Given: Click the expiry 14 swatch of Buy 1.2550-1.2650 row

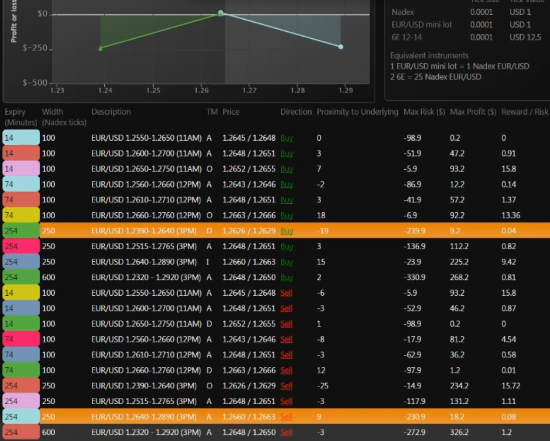Looking at the screenshot, I should coord(21,138).
